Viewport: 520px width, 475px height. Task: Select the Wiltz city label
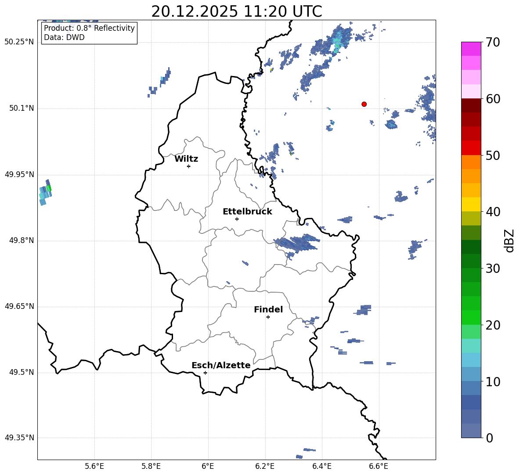(186, 159)
